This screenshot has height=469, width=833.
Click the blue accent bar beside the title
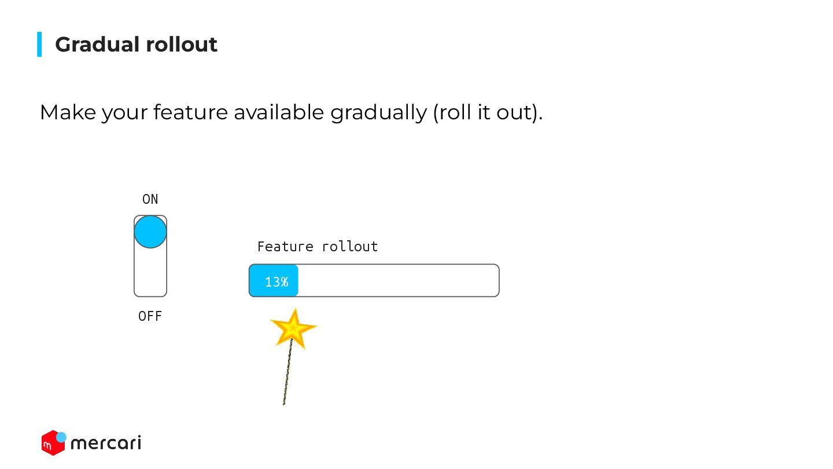tap(39, 45)
